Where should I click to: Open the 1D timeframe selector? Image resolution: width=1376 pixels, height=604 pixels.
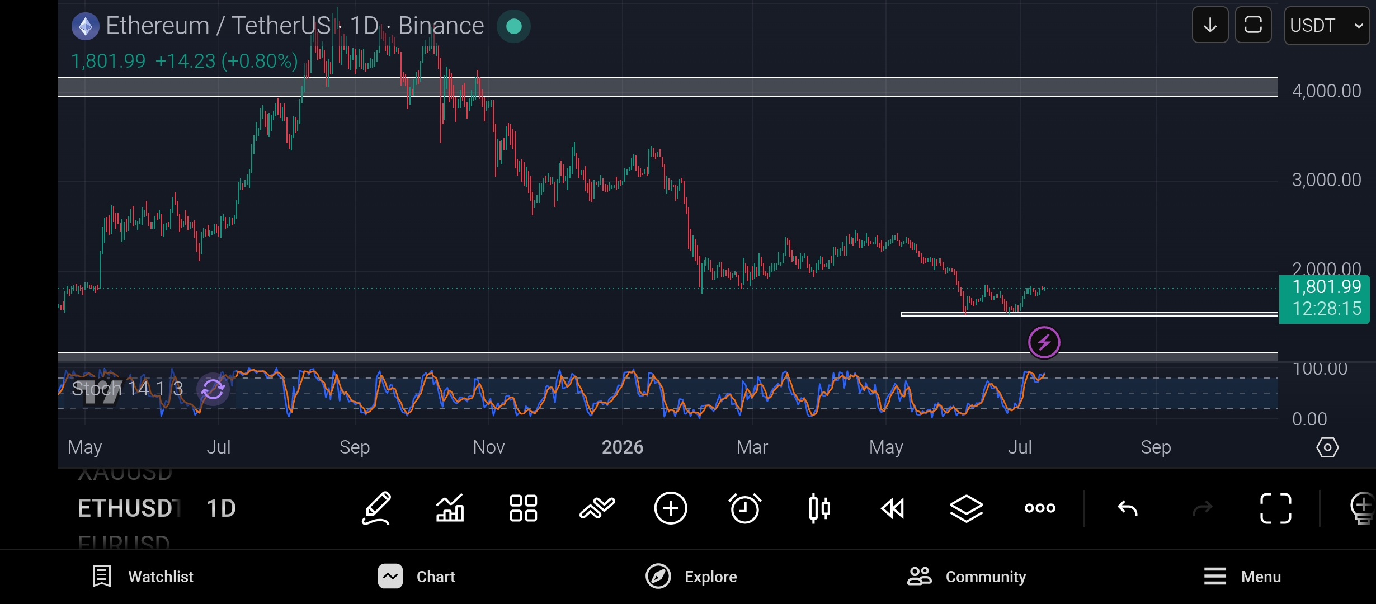pyautogui.click(x=222, y=508)
